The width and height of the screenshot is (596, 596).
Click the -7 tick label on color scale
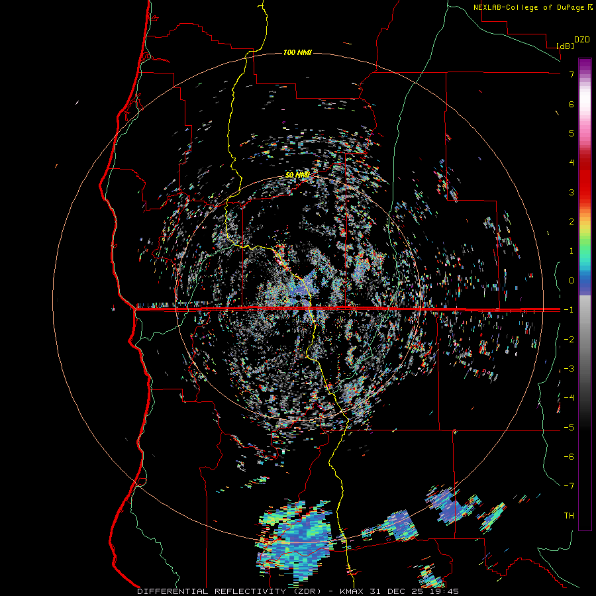(569, 486)
